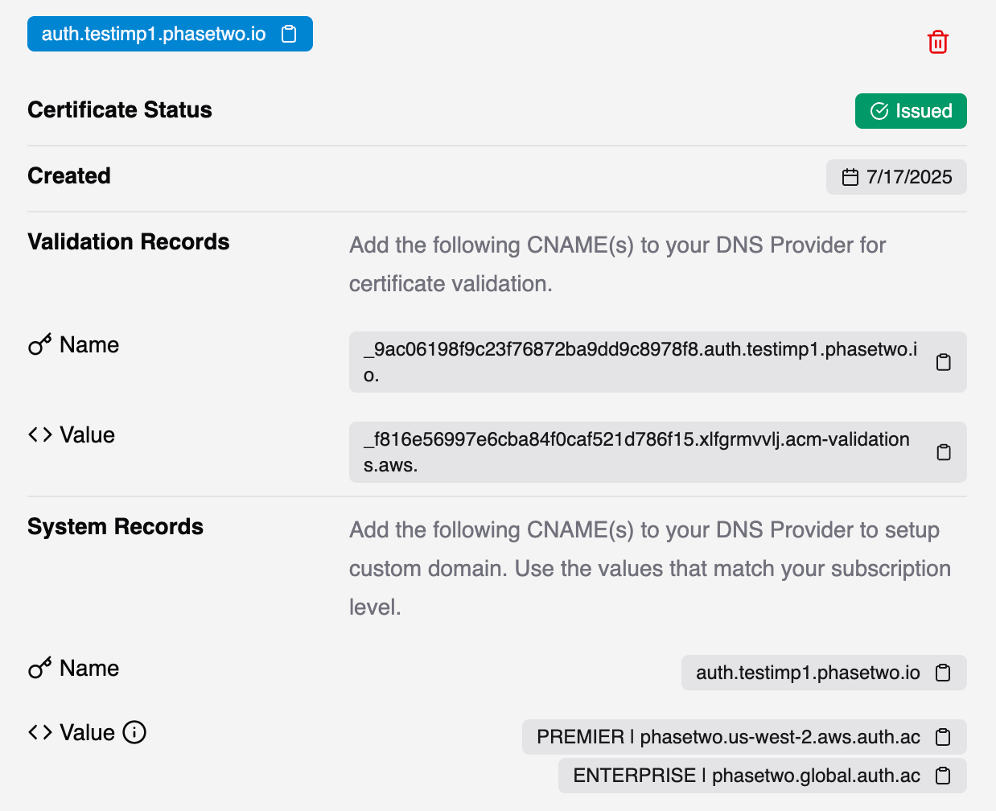Click the PREMIER | phasetwo.us-west-2.aws.auth.ac text
996x811 pixels.
click(x=728, y=737)
